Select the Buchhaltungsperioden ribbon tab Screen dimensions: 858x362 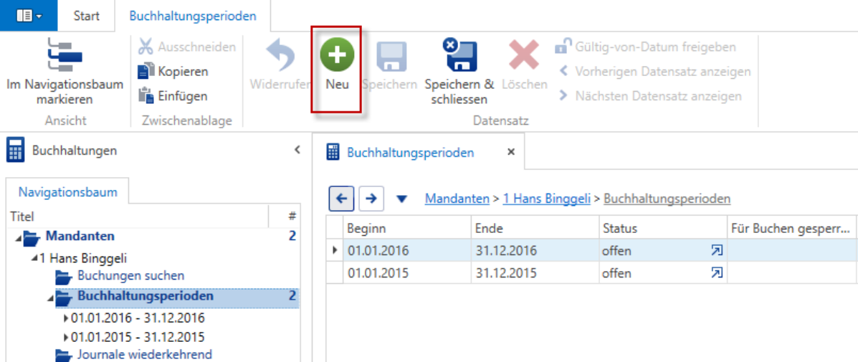click(193, 16)
